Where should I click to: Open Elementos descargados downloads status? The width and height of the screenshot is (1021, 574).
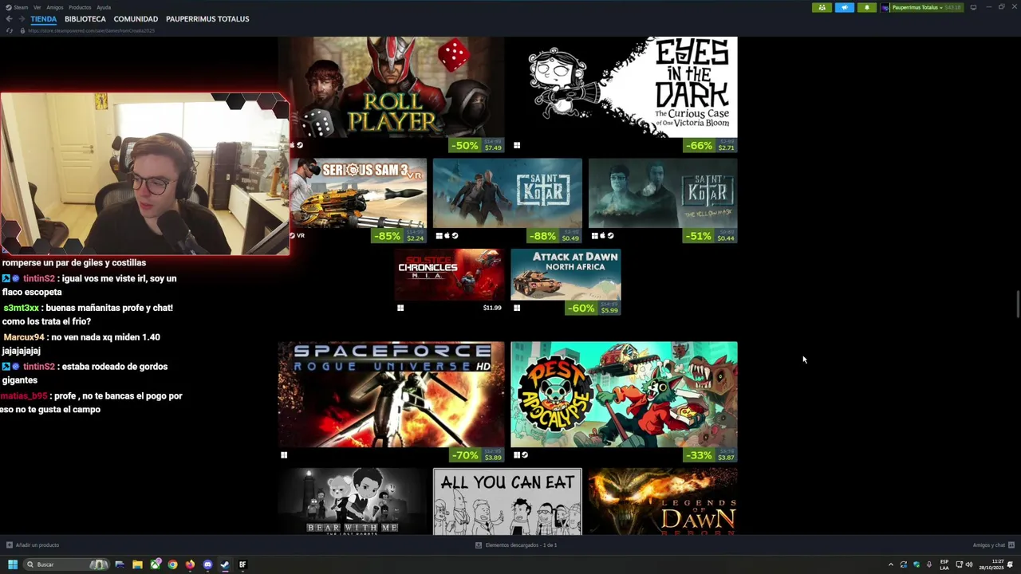point(516,545)
